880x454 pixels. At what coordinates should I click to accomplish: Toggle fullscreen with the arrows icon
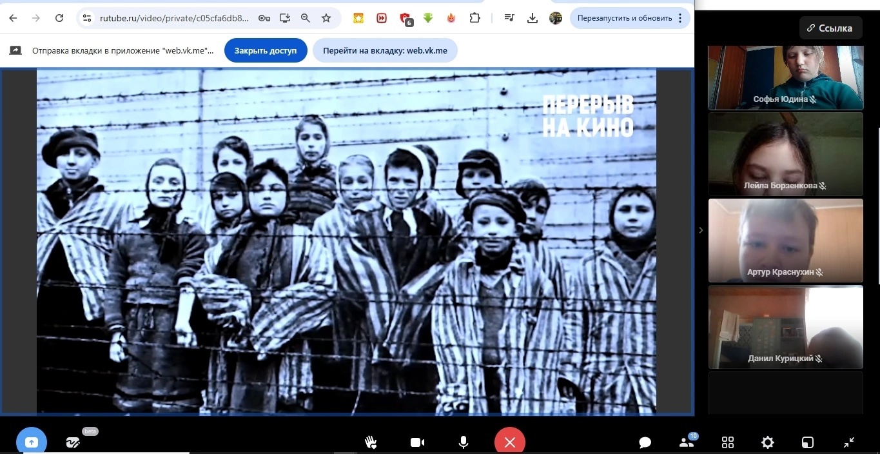(x=849, y=442)
